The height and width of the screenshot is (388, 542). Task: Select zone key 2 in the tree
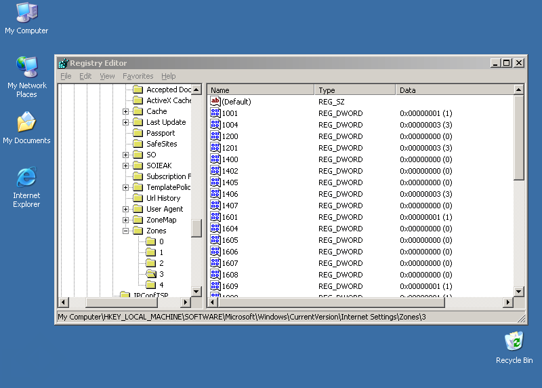coord(161,263)
